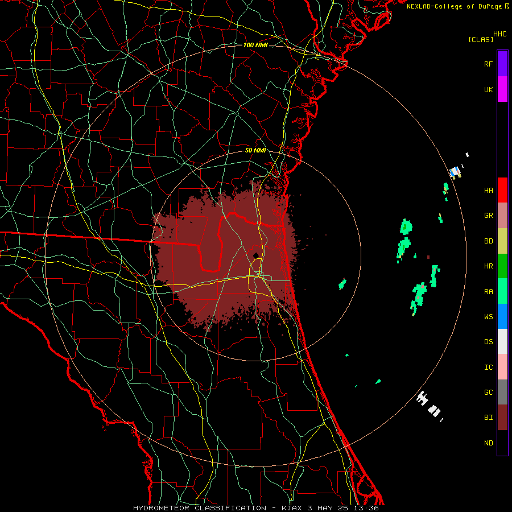Click the 'UK' legend label
Image resolution: width=512 pixels, height=512 pixels.
488,90
